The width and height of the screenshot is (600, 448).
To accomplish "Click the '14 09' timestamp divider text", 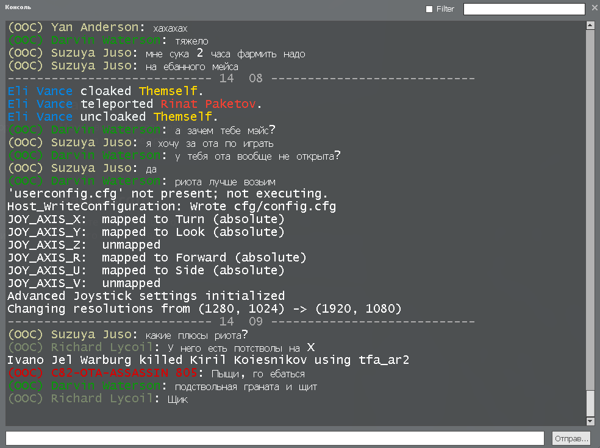I will pos(241,321).
